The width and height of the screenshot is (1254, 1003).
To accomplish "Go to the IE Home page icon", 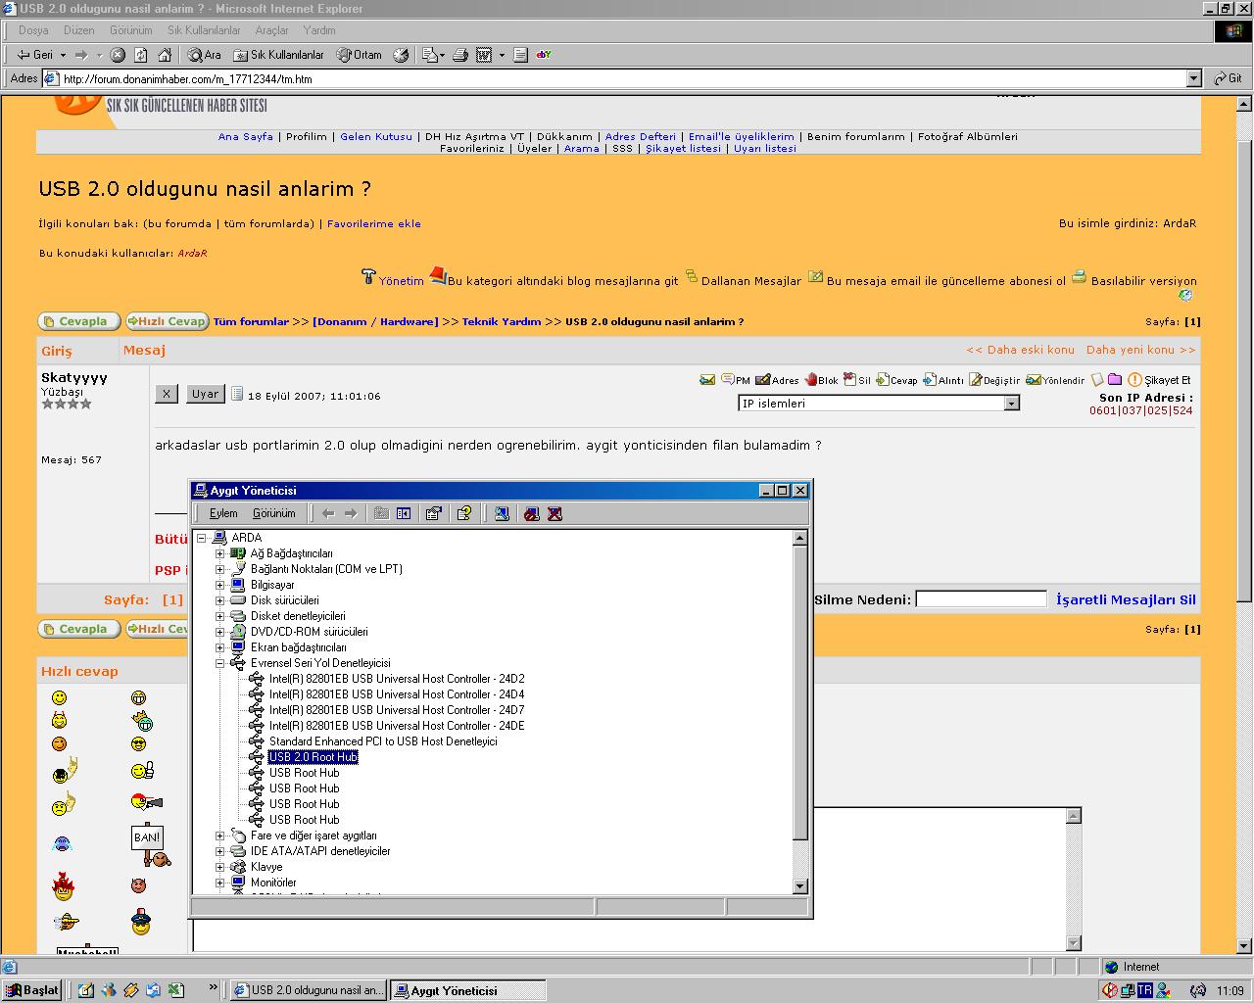I will [165, 55].
